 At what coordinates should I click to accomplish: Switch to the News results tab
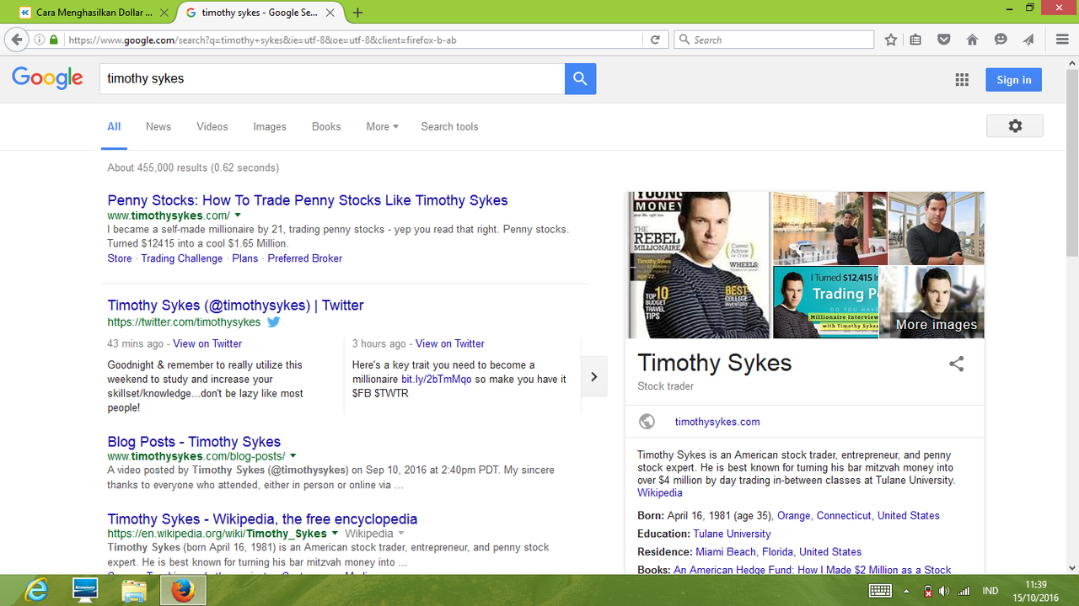pyautogui.click(x=158, y=126)
